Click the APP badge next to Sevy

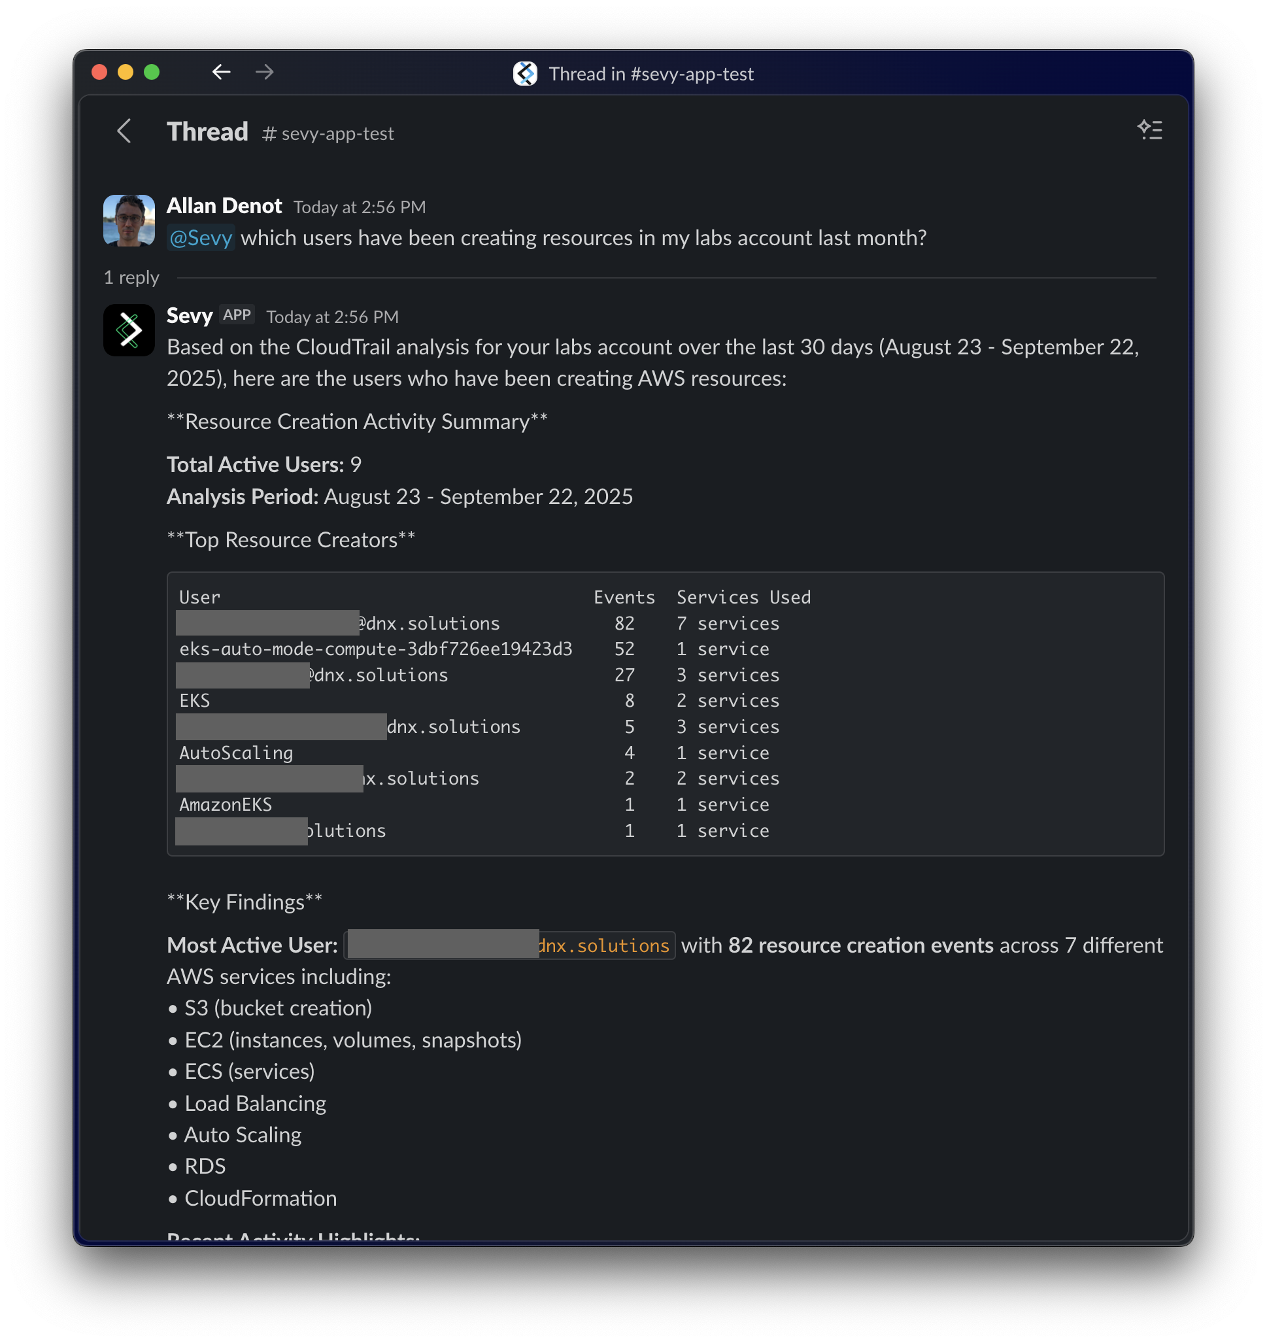[x=237, y=316]
